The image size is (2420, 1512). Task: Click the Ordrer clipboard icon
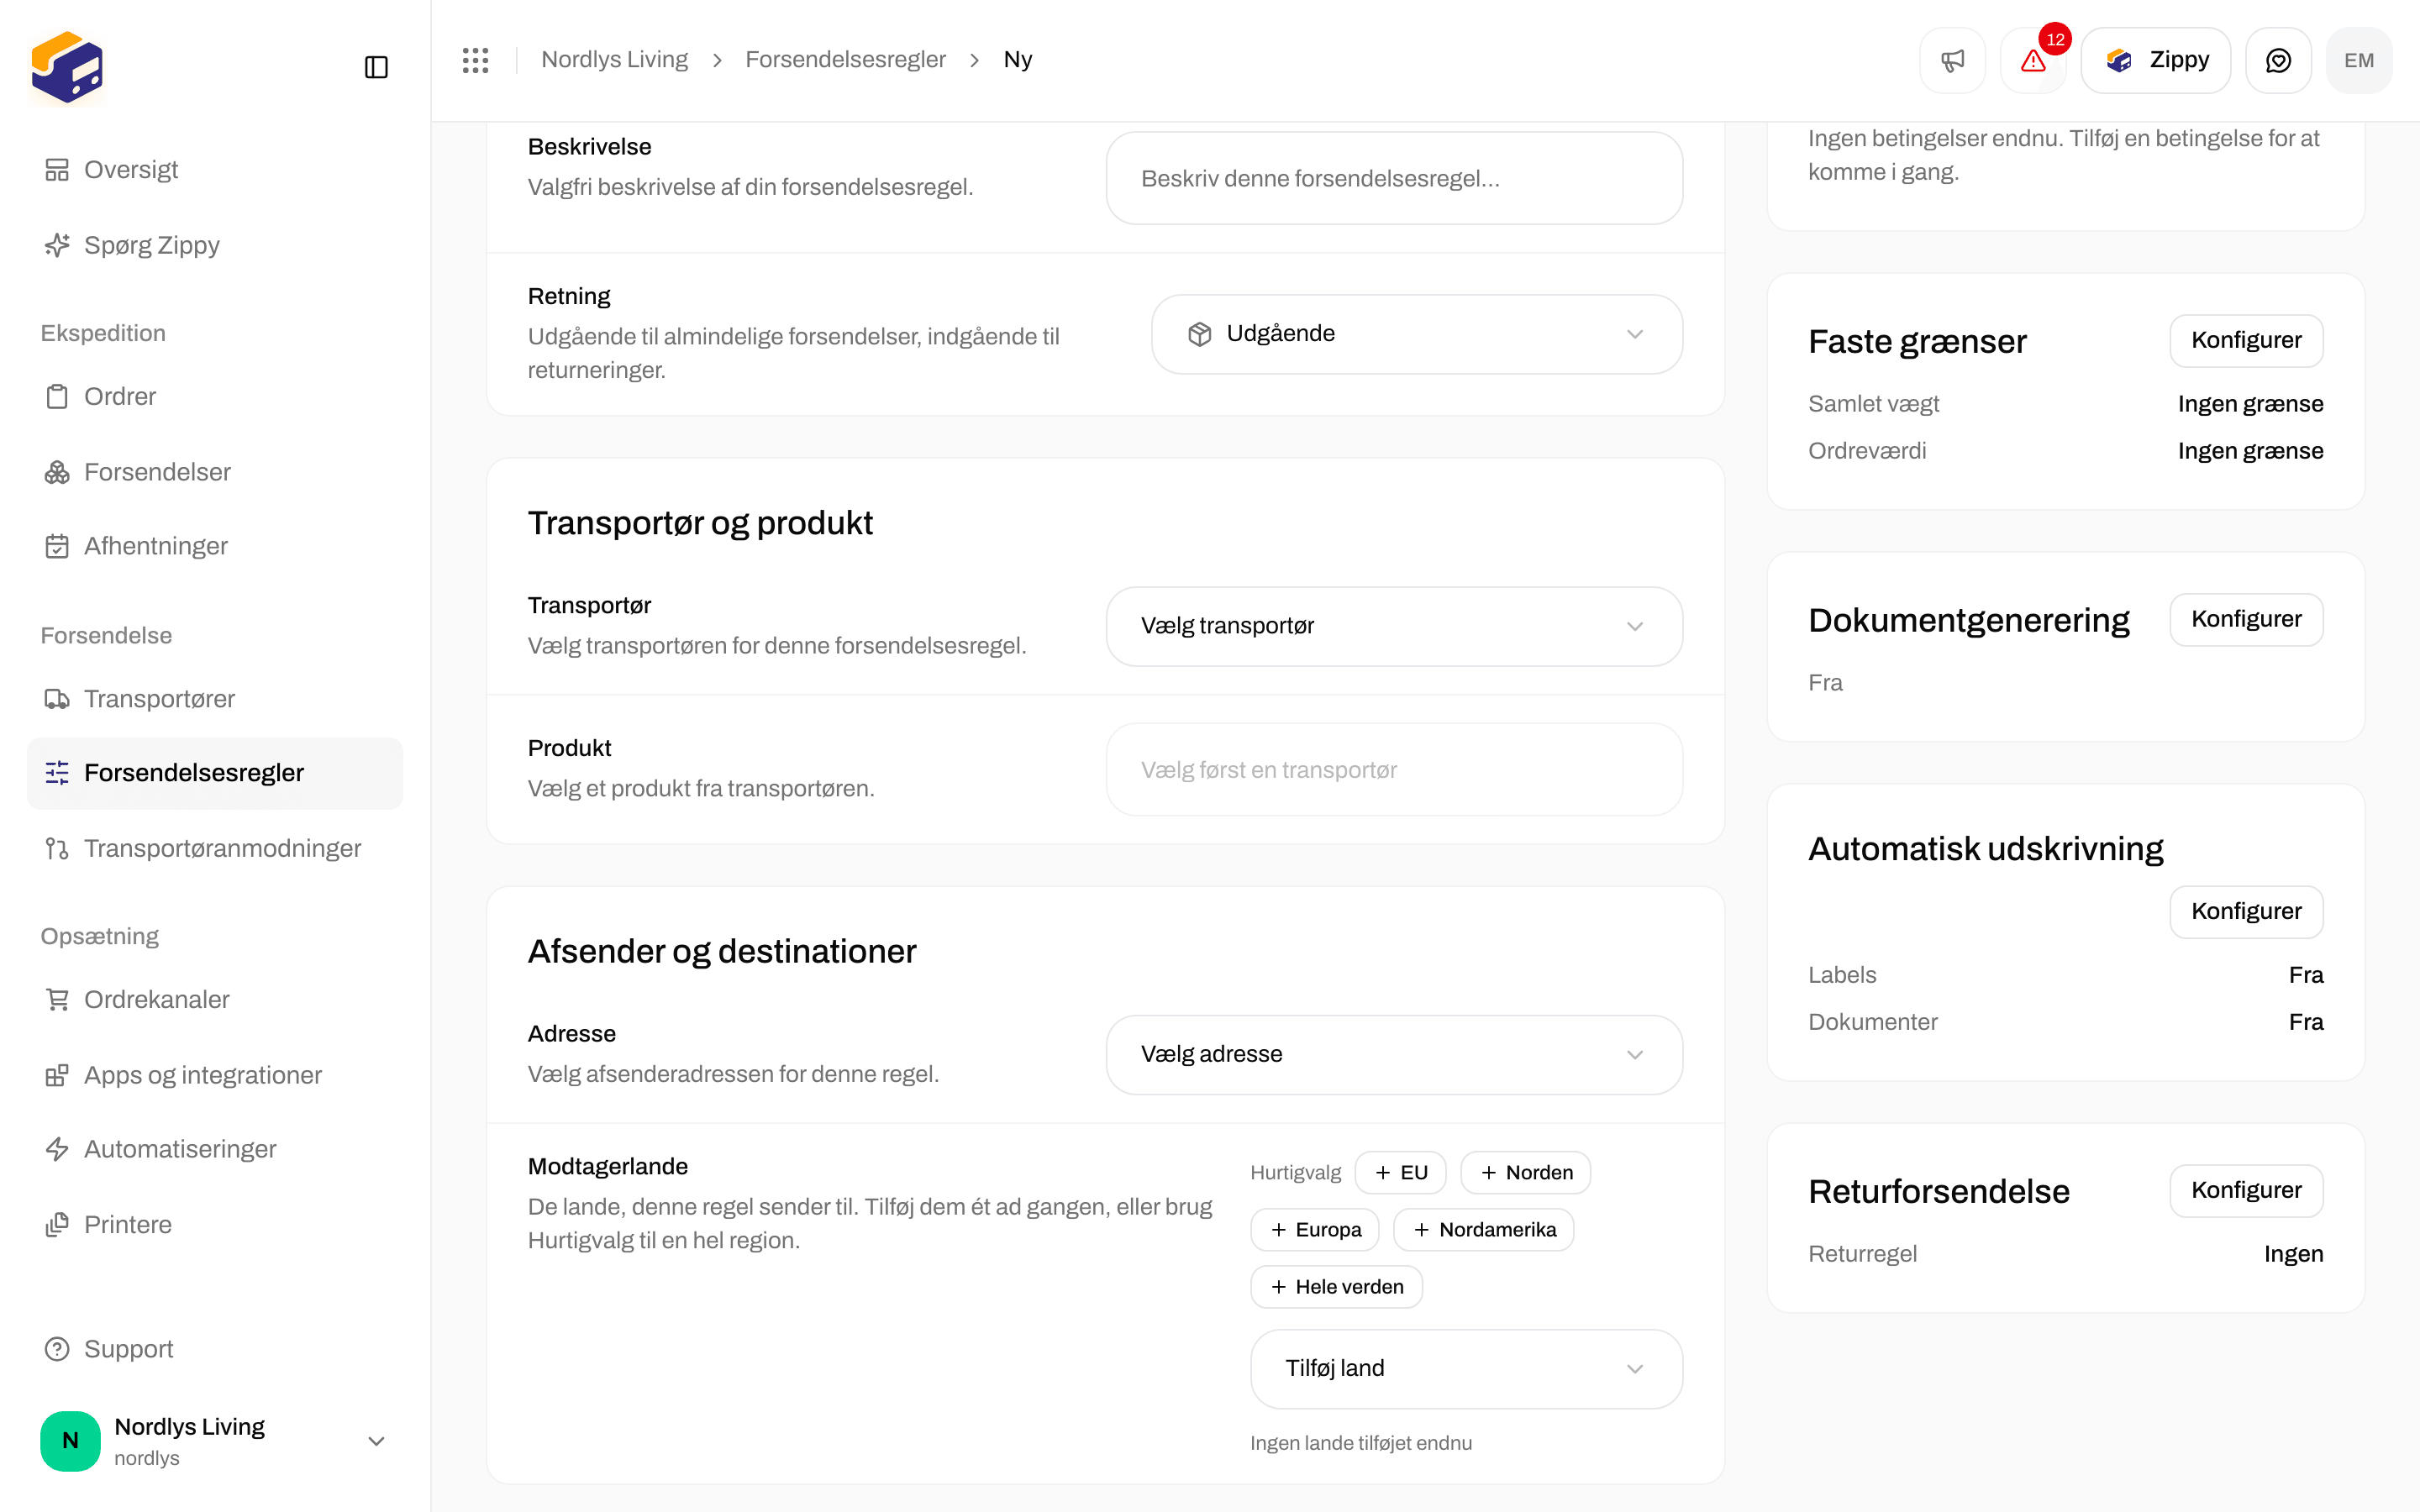click(x=57, y=396)
